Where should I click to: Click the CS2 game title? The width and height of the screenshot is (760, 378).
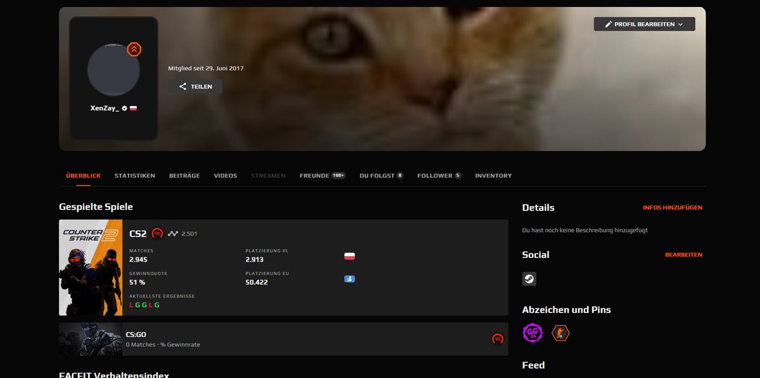[x=138, y=234]
